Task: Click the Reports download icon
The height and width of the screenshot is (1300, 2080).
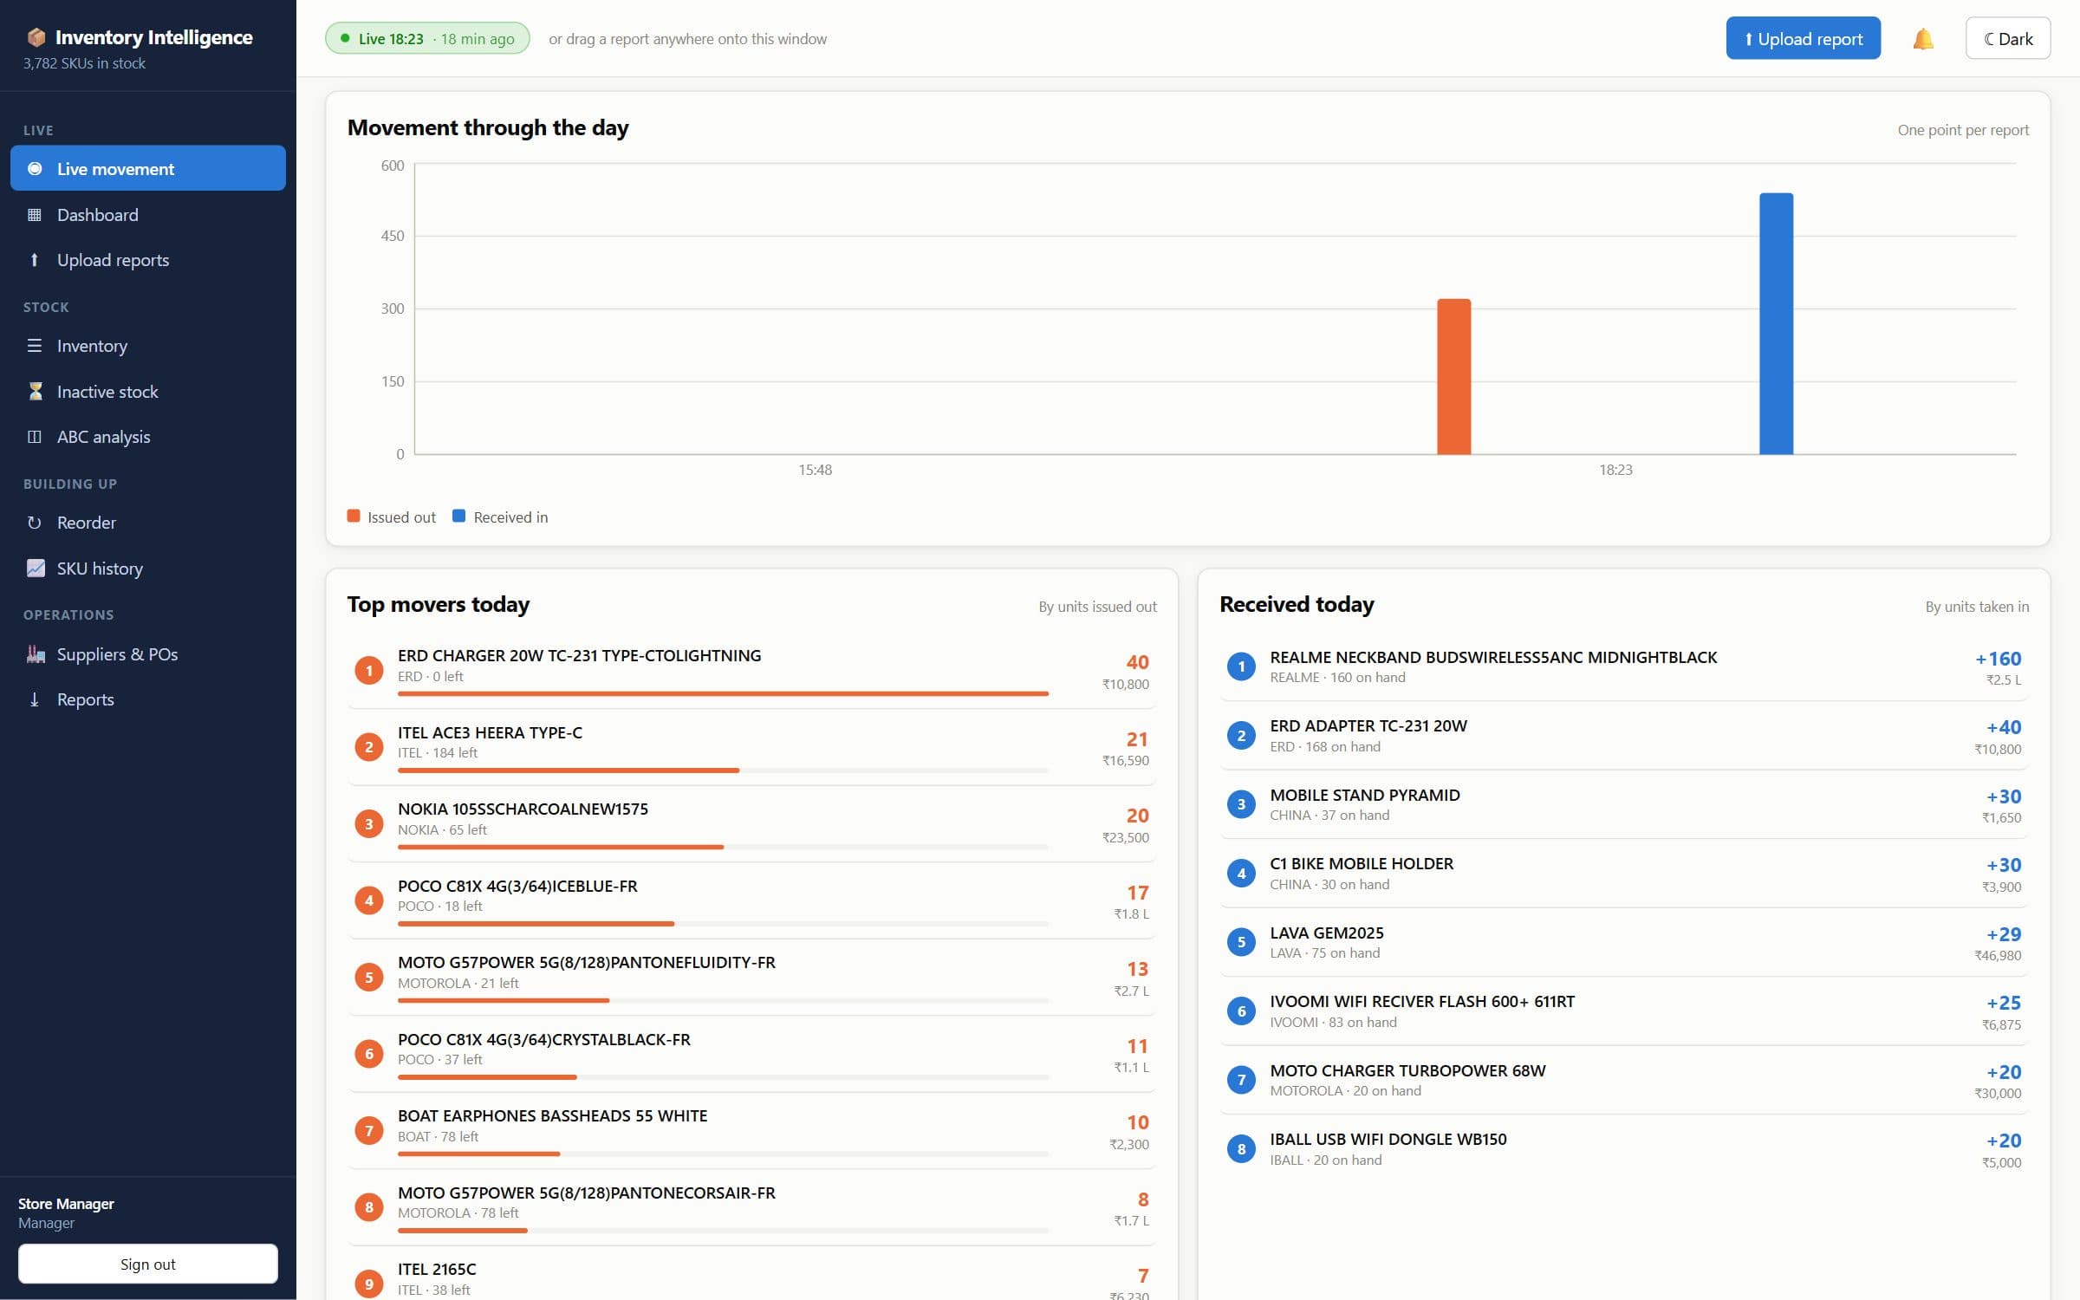Action: 35,699
